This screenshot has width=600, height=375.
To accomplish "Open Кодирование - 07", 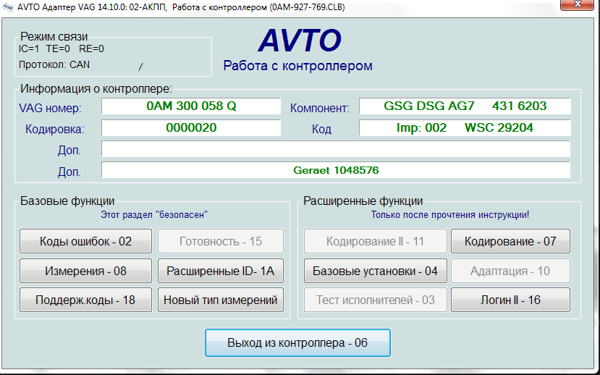I will tap(510, 241).
